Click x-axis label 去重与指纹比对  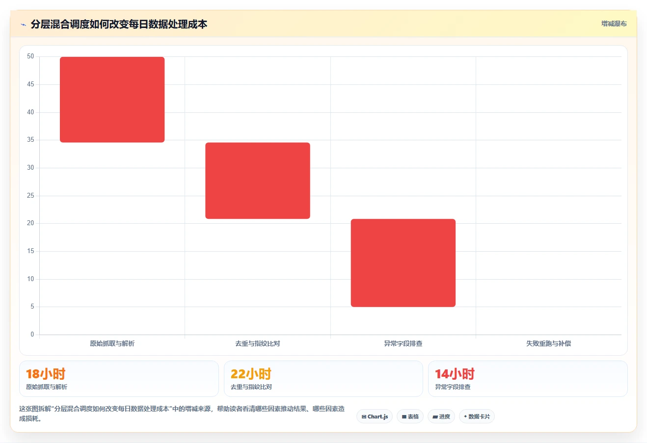pos(258,343)
